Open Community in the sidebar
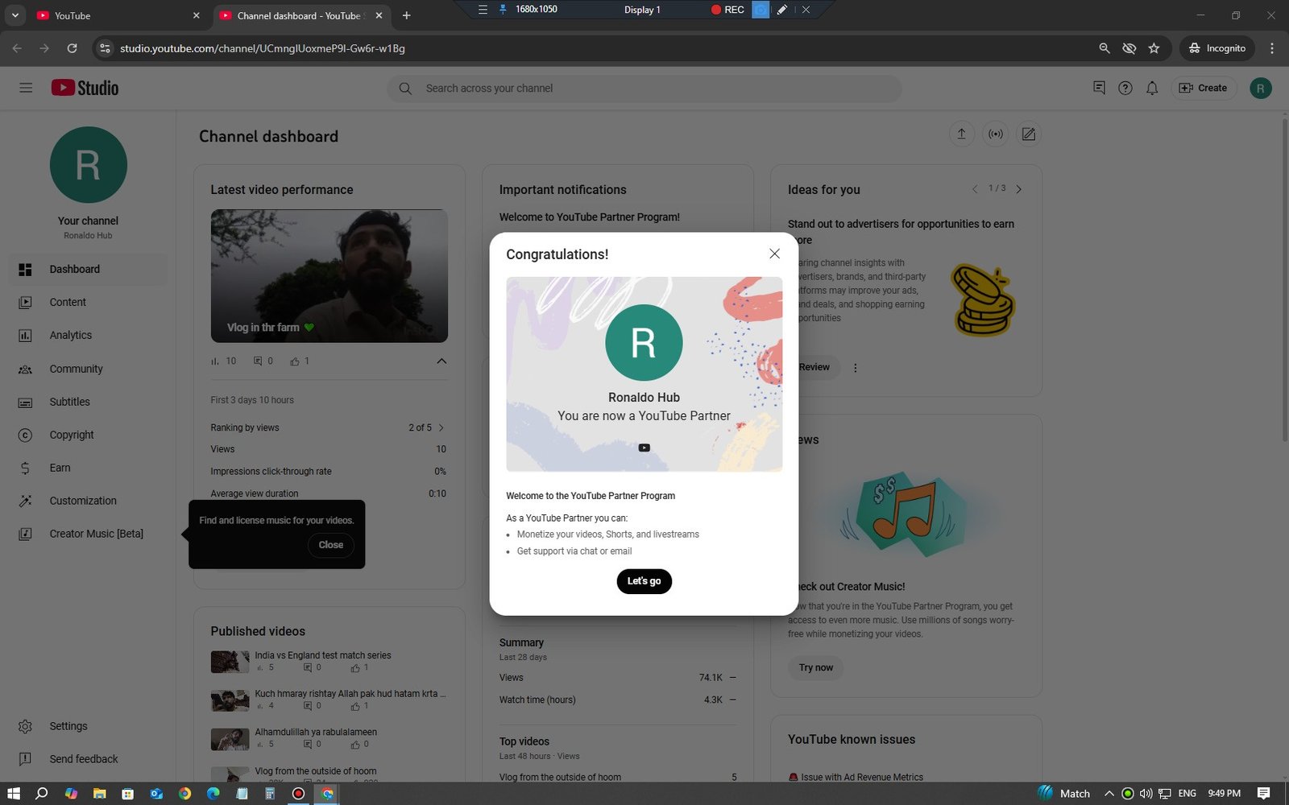 [88, 369]
